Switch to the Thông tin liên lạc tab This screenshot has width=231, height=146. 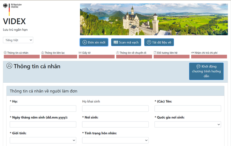pyautogui.click(x=59, y=54)
